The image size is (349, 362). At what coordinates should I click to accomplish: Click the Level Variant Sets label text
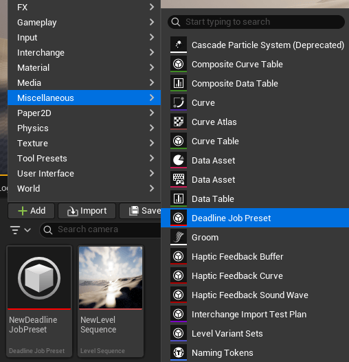[x=227, y=334]
